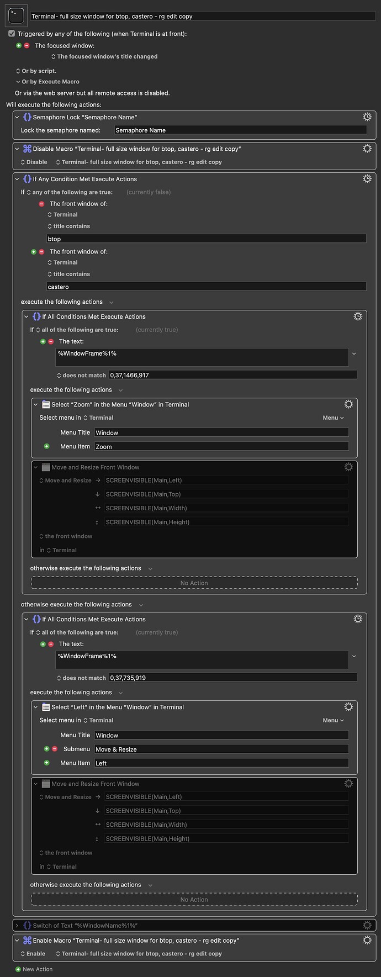Image resolution: width=381 pixels, height=977 pixels.
Task: Open title contains dropdown above castero field
Action: (68, 274)
